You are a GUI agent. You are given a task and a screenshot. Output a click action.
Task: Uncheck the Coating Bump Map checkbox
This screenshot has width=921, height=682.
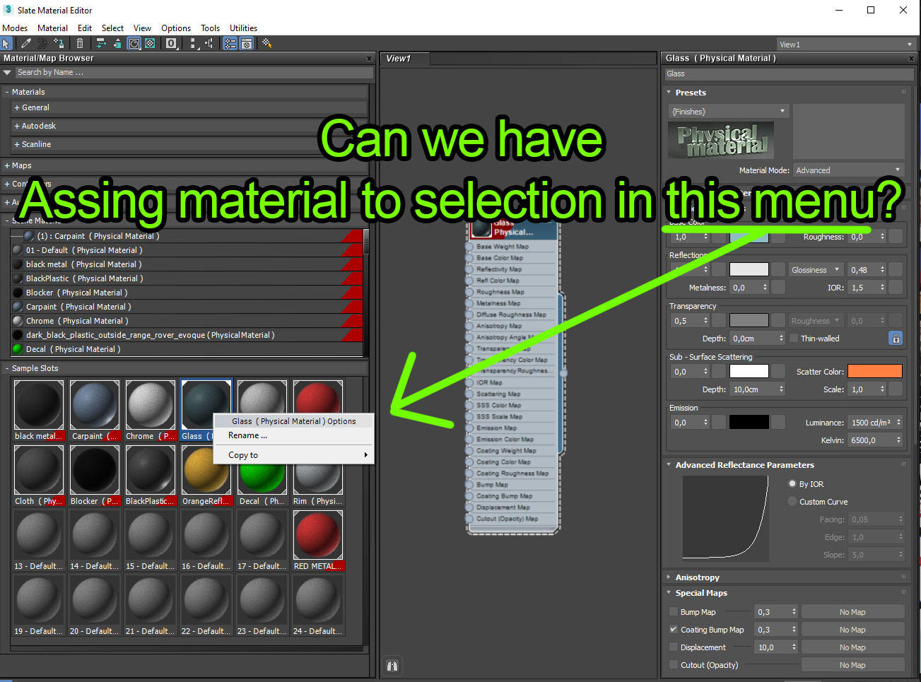click(673, 629)
